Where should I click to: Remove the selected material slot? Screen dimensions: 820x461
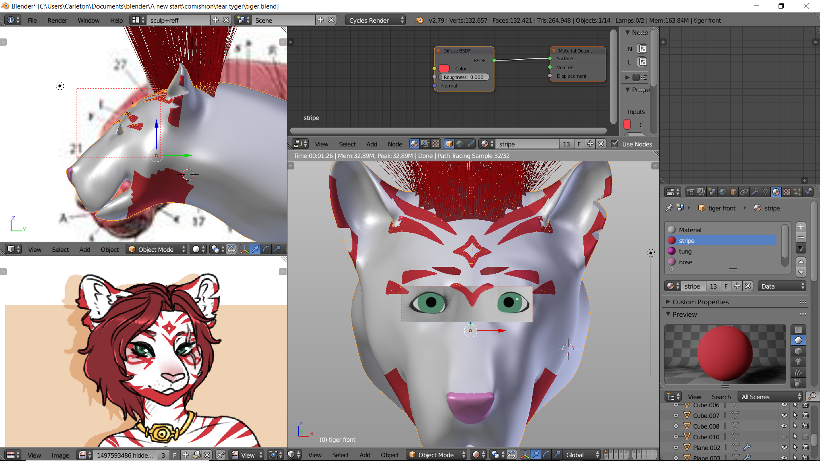[801, 237]
